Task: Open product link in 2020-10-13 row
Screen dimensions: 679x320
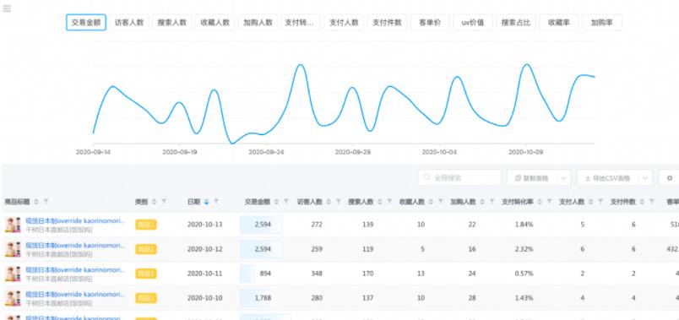Action: point(75,221)
